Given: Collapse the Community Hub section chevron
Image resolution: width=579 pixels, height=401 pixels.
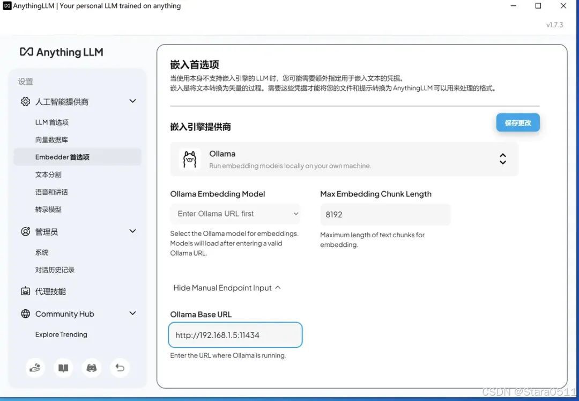Looking at the screenshot, I should [x=132, y=313].
